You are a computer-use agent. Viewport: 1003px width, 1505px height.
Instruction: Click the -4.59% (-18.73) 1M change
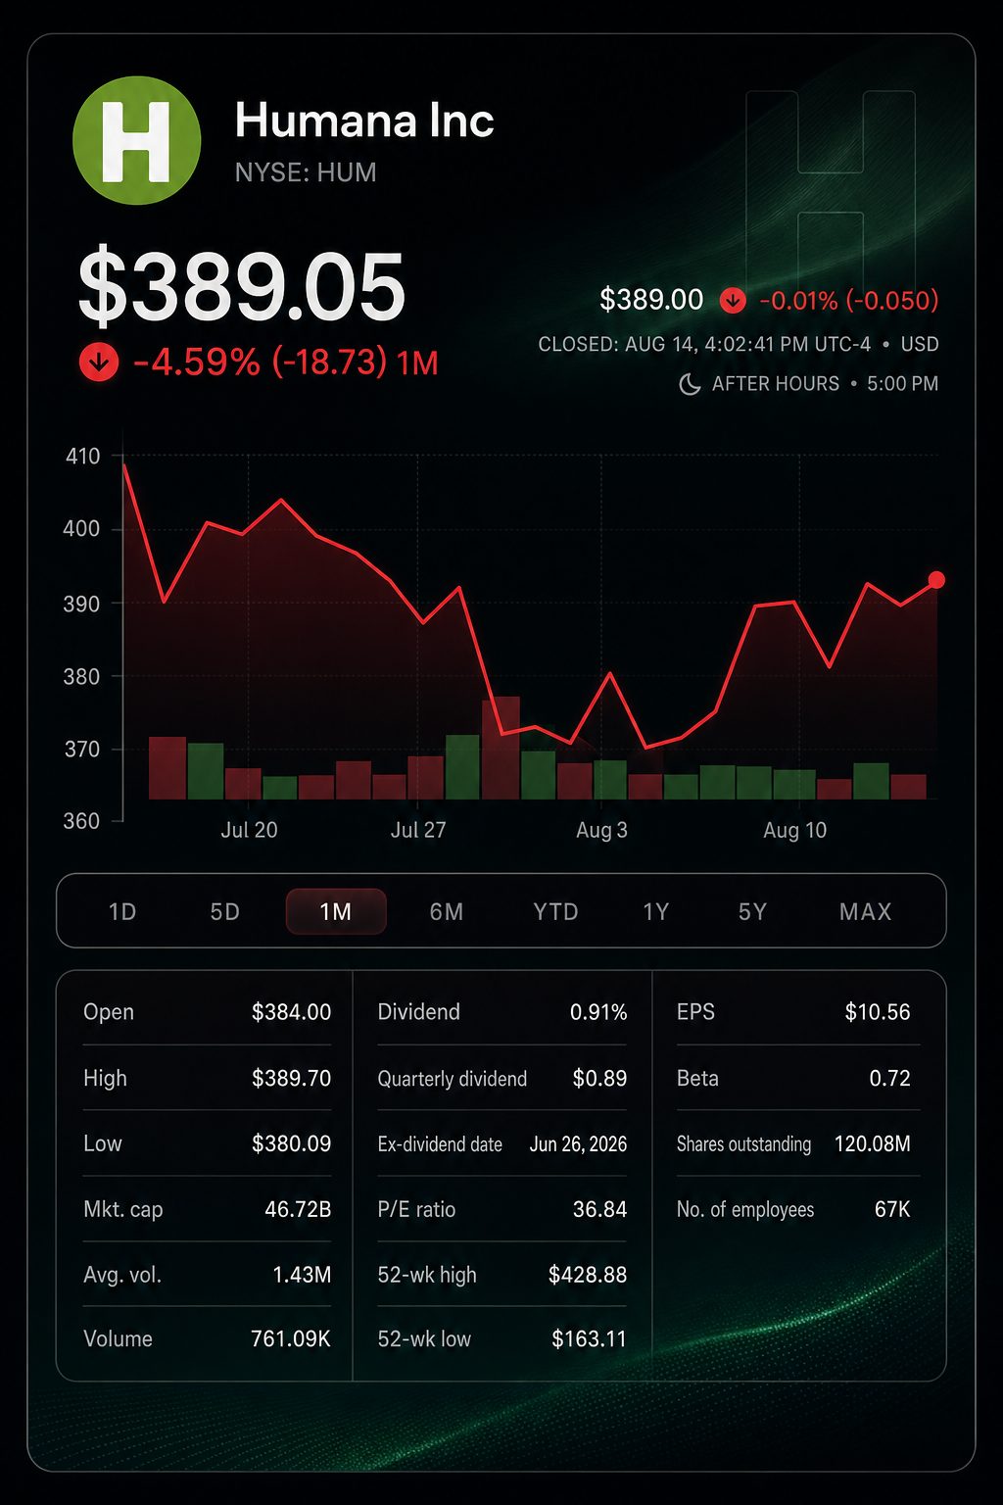coord(285,363)
